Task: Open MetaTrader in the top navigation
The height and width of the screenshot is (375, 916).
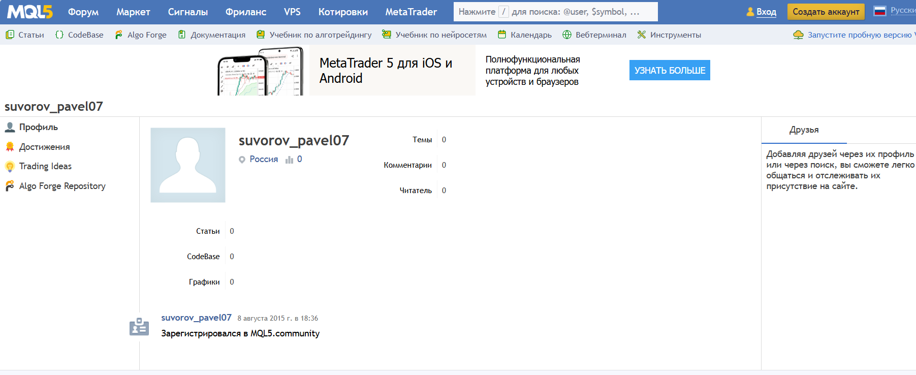Action: (411, 12)
